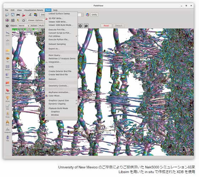
Task: Open the Bound surface side panel icon
Action: click(7, 91)
